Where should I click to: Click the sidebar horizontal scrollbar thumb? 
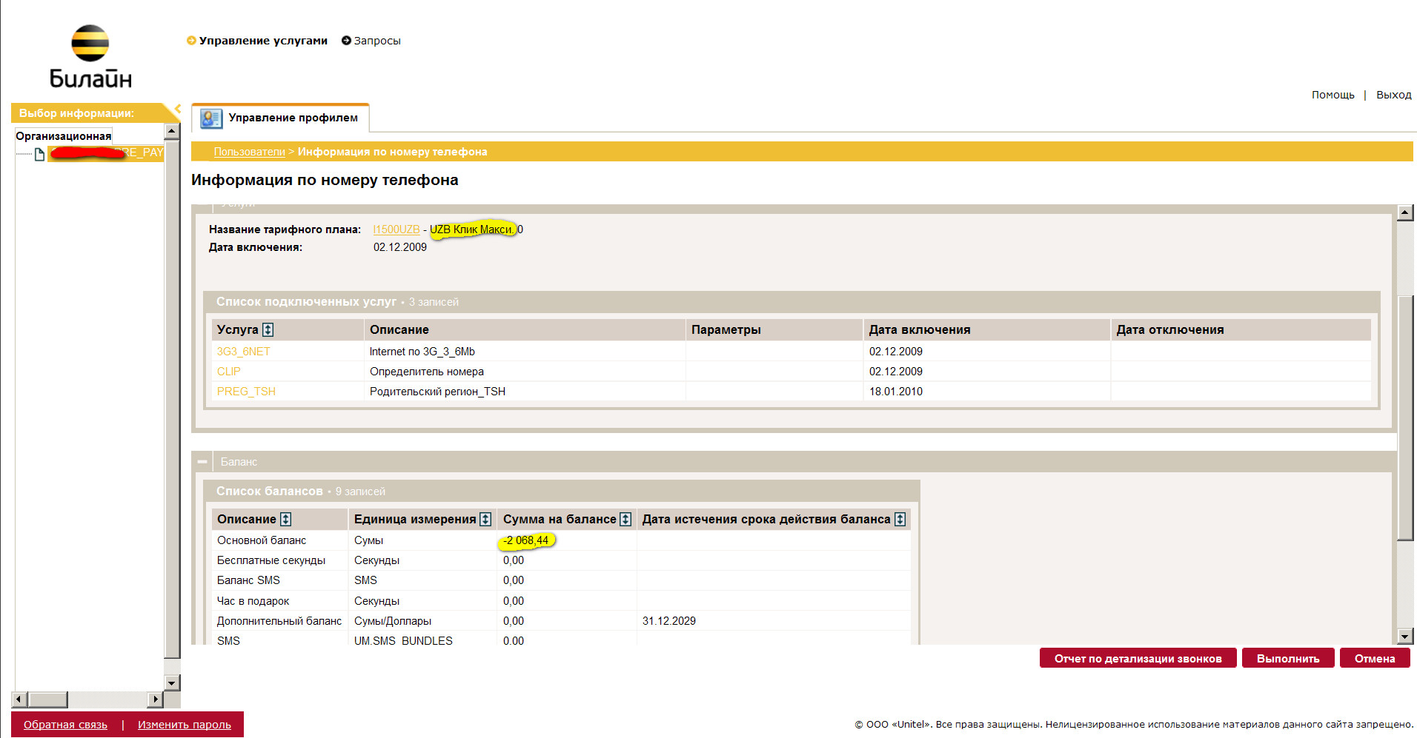(47, 700)
